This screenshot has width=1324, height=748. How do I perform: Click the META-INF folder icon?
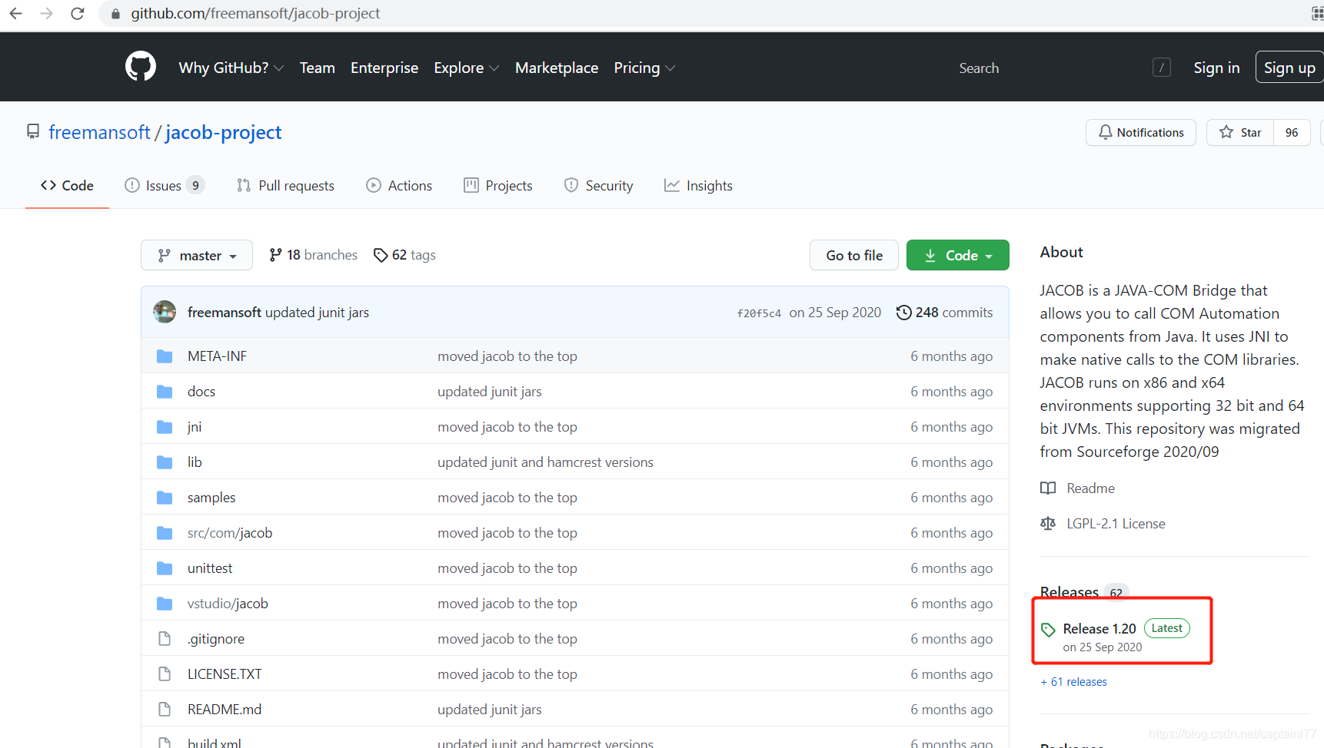coord(165,356)
